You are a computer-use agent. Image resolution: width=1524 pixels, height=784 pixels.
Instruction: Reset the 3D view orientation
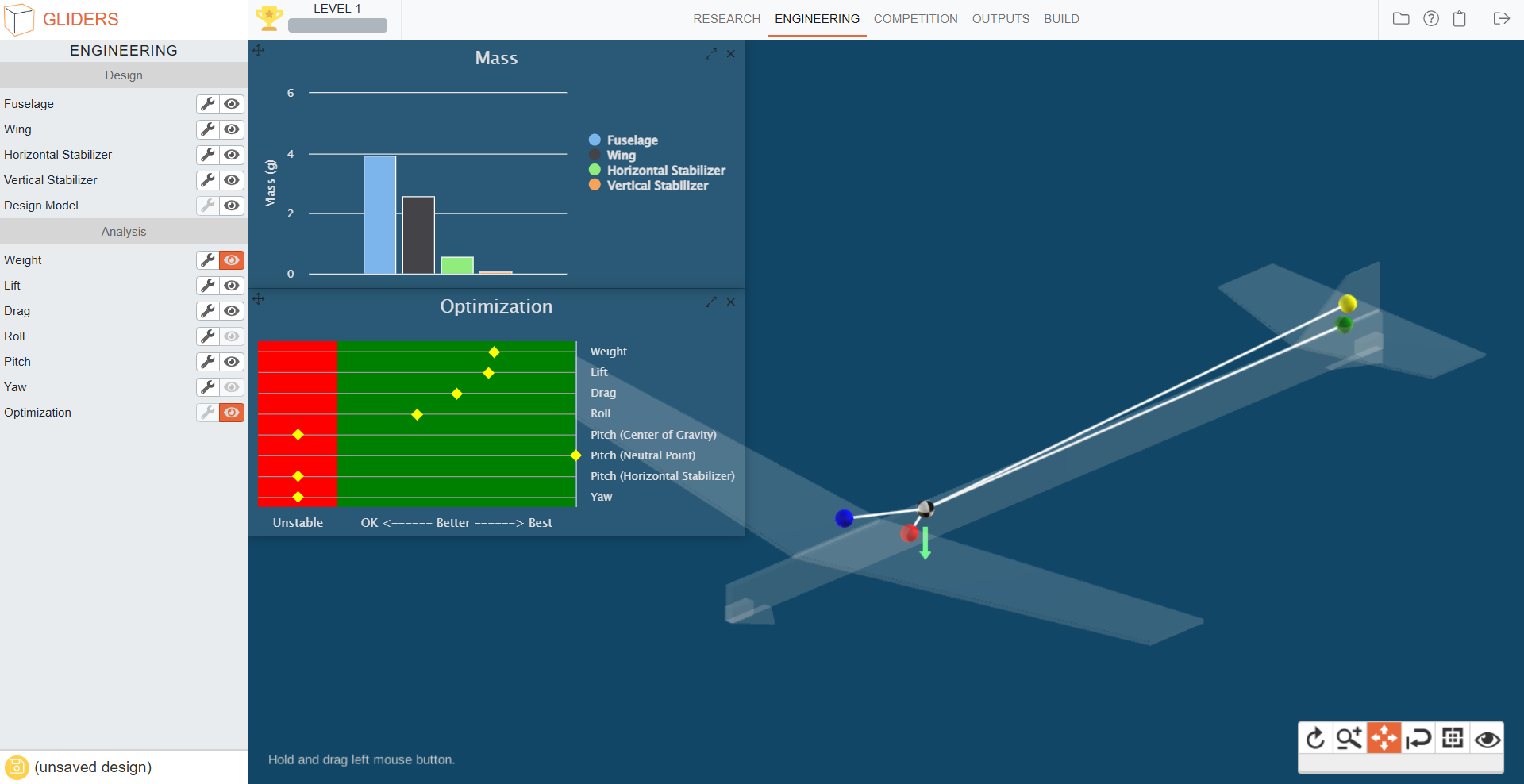(1418, 739)
